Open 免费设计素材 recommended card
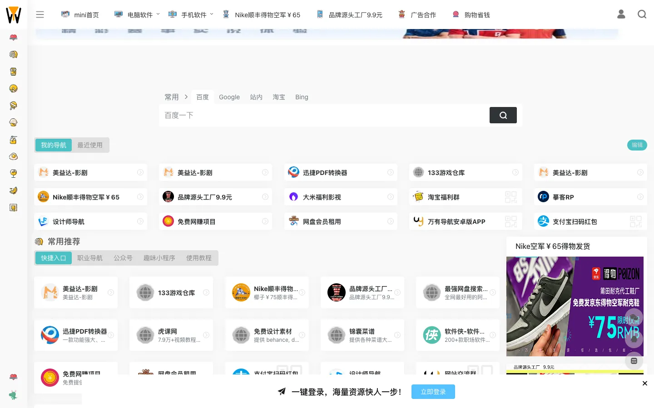The height and width of the screenshot is (408, 654). click(x=267, y=335)
